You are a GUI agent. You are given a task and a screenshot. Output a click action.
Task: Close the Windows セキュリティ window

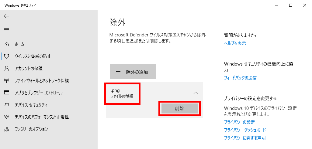(x=305, y=5)
